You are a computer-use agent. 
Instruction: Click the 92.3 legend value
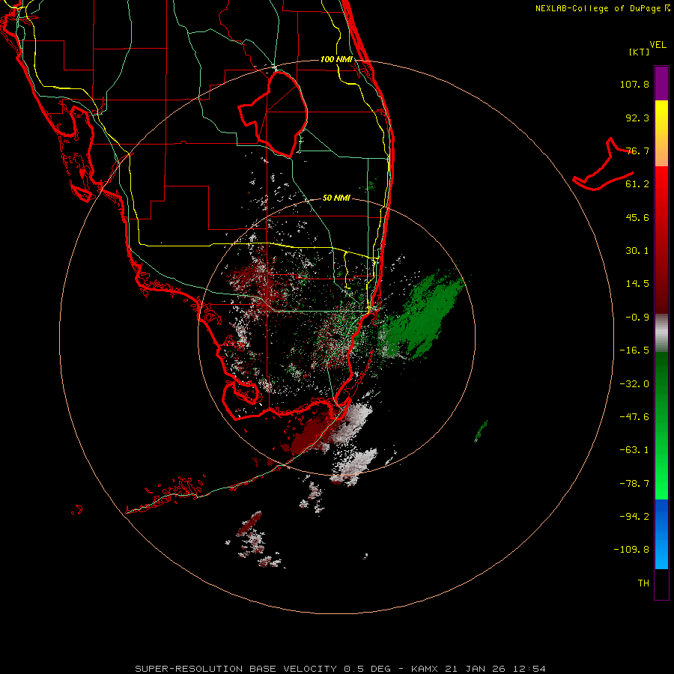tap(637, 118)
